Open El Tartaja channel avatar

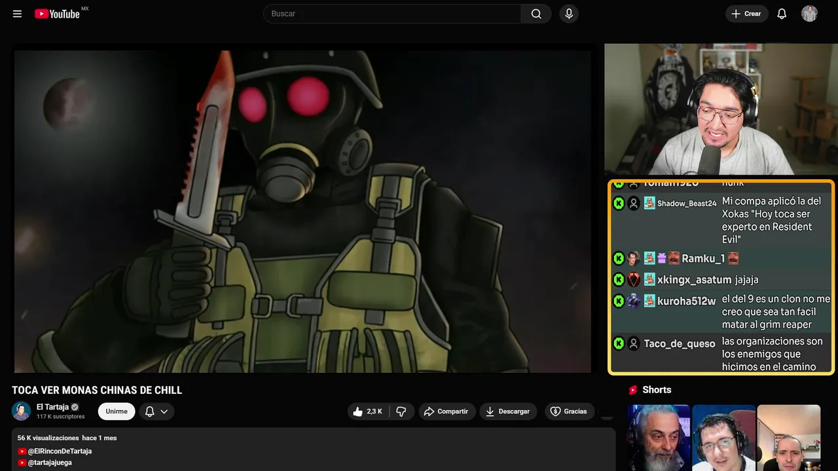[21, 411]
